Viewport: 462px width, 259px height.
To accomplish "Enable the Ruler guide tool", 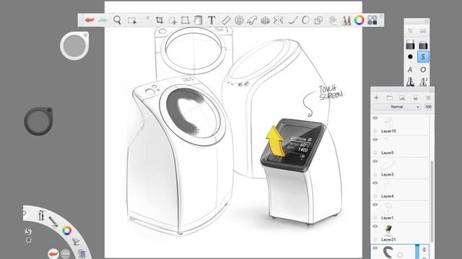I will pyautogui.click(x=226, y=20).
